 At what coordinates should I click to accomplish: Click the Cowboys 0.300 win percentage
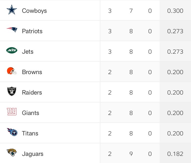(x=175, y=11)
